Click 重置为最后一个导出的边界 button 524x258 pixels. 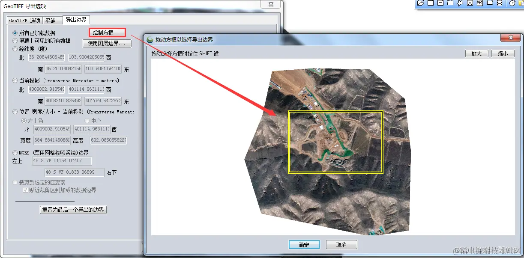(x=73, y=210)
